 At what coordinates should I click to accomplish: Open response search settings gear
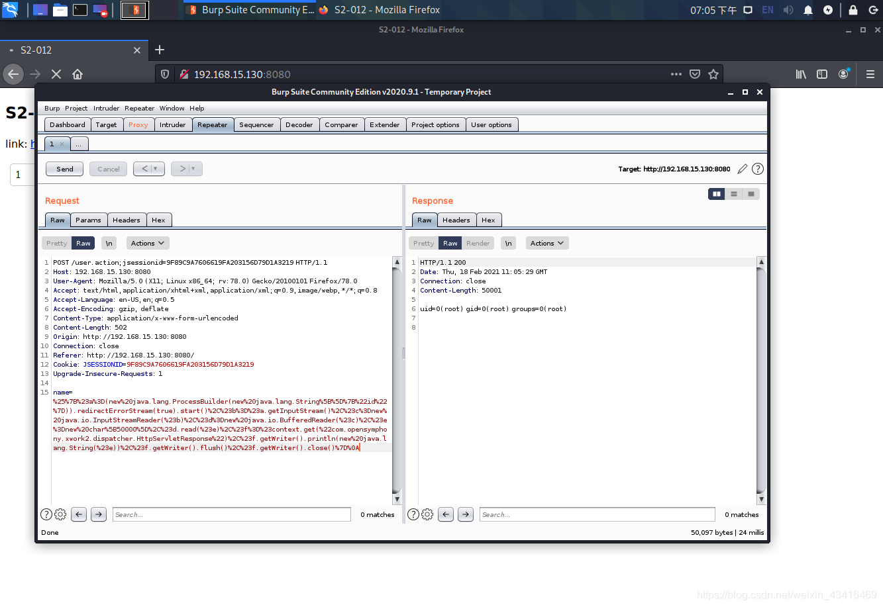427,514
